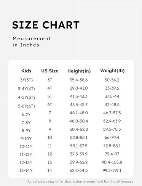Select the 6-7Y kids size
The height and width of the screenshot is (186, 142).
[26, 115]
